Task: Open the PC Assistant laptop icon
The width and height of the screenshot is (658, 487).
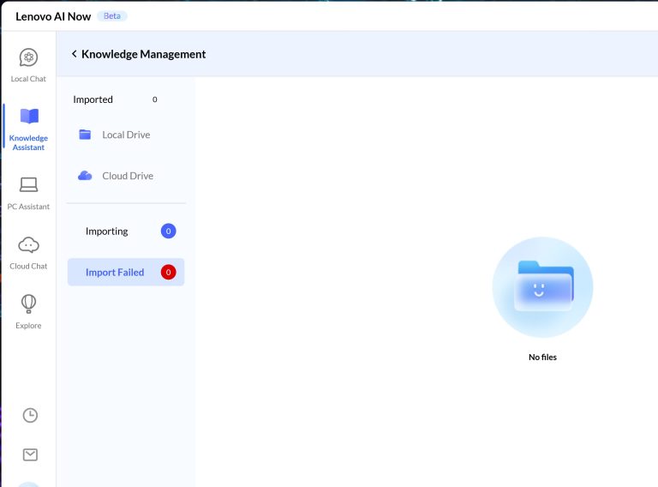Action: [x=28, y=185]
